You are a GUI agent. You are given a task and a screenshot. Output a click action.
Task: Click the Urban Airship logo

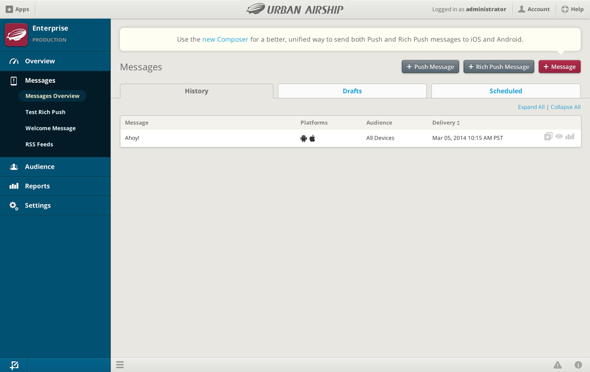[x=295, y=9]
